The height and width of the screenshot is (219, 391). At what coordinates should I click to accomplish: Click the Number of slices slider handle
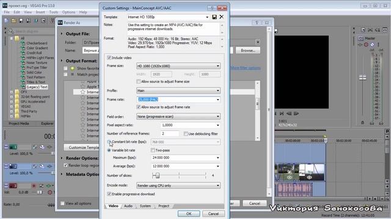click(158, 176)
